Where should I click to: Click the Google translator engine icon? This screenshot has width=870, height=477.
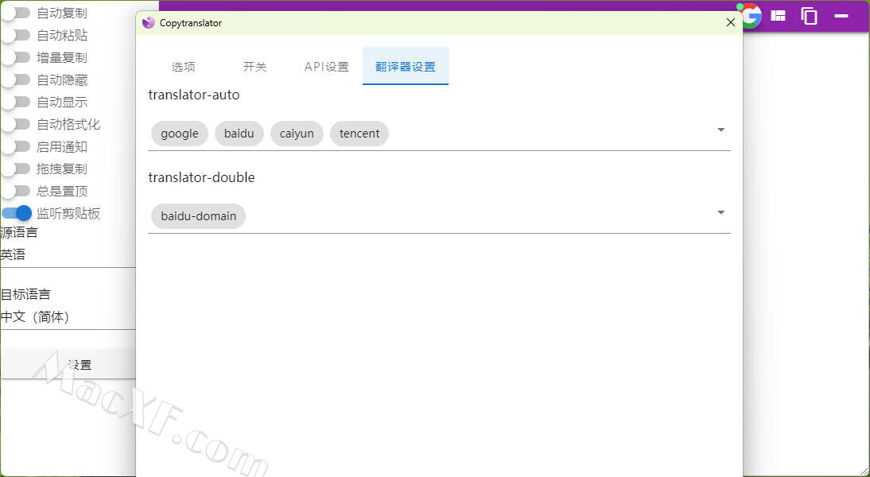click(x=750, y=16)
